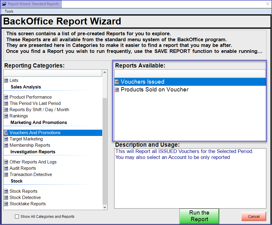Click the Product Performance report icon
The image size is (272, 225).
click(6, 97)
